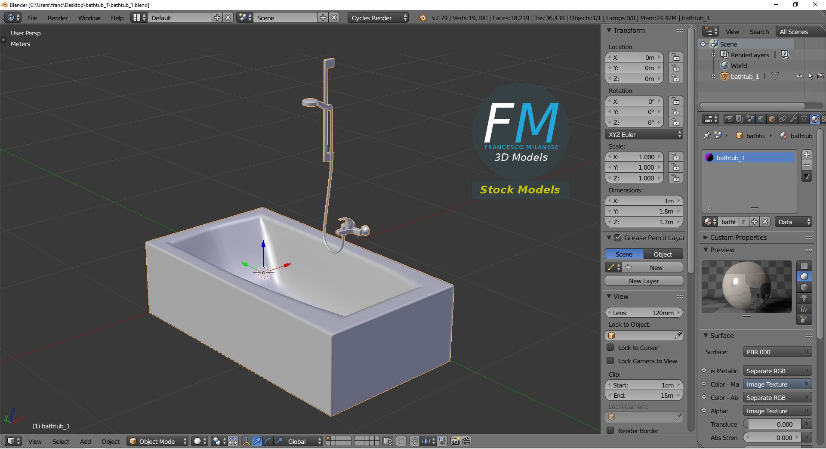Image resolution: width=826 pixels, height=449 pixels.
Task: Add a new screen layout with plus icon
Action: 217,18
